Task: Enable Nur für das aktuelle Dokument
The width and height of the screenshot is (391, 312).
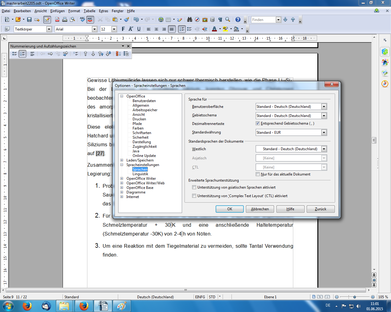Action: (x=258, y=174)
